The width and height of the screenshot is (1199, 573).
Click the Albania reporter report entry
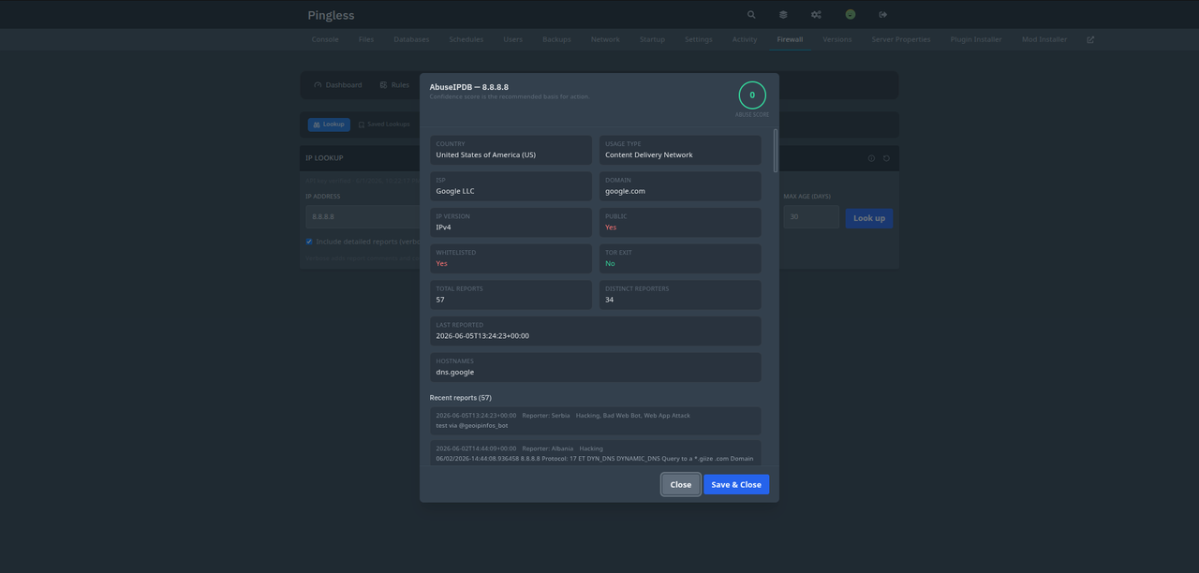pos(596,453)
